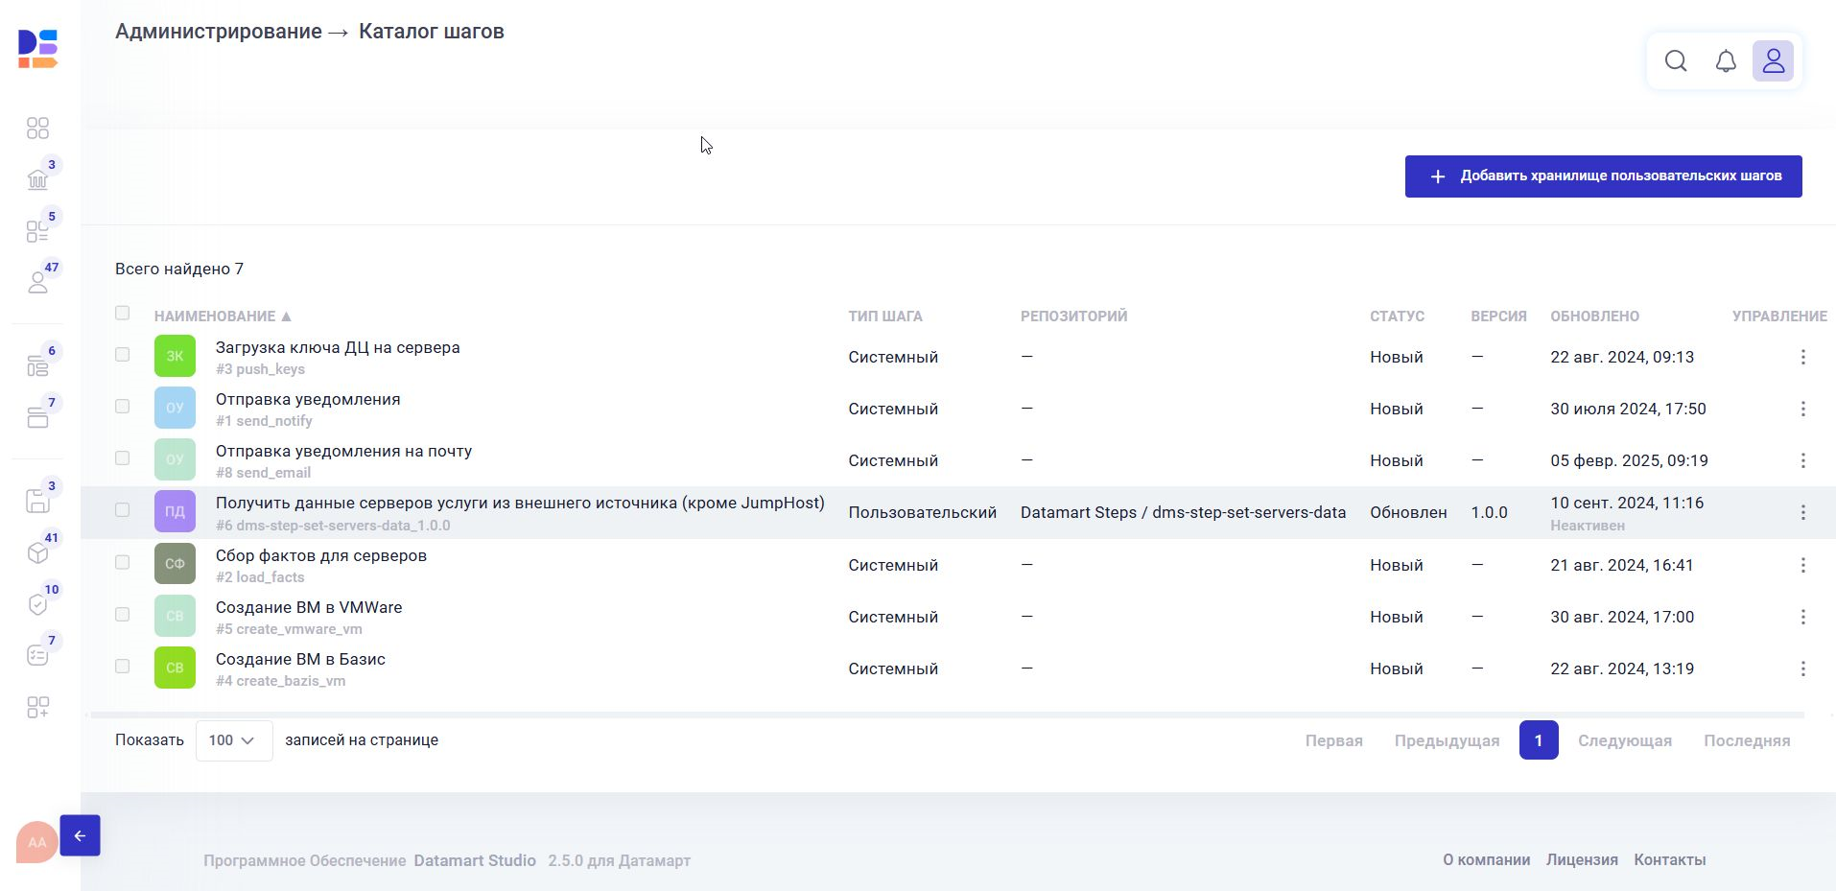Open sidebar shield icon with badge 10
Image resolution: width=1836 pixels, height=891 pixels.
pyautogui.click(x=37, y=604)
